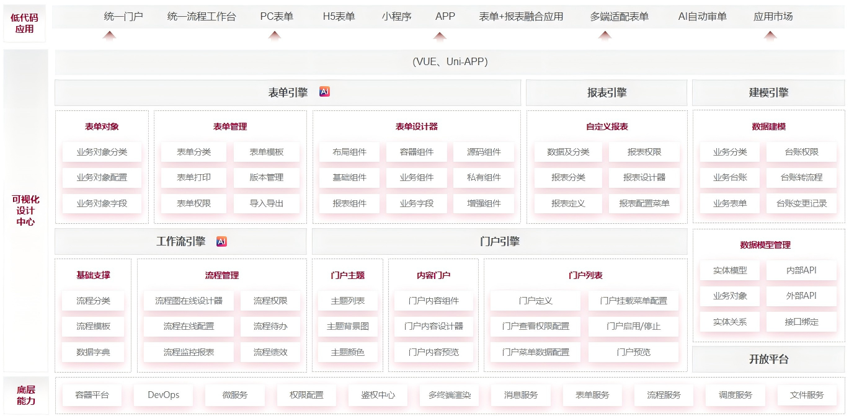Click the up arrow under PC表单
The width and height of the screenshot is (849, 416).
click(275, 35)
